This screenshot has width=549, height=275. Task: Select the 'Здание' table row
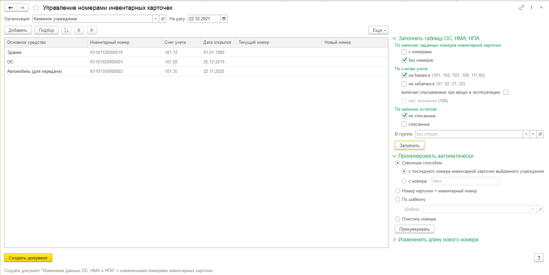click(196, 52)
